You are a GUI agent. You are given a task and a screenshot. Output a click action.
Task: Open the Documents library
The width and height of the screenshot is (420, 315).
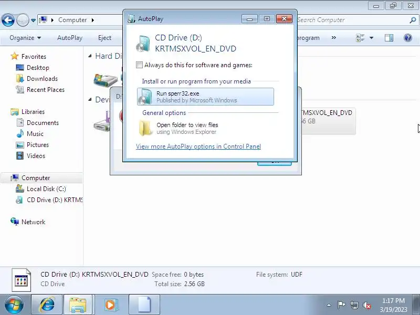coord(43,123)
